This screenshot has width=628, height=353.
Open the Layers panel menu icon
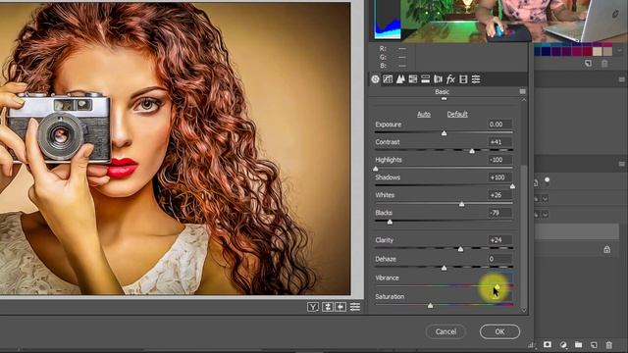[x=621, y=164]
